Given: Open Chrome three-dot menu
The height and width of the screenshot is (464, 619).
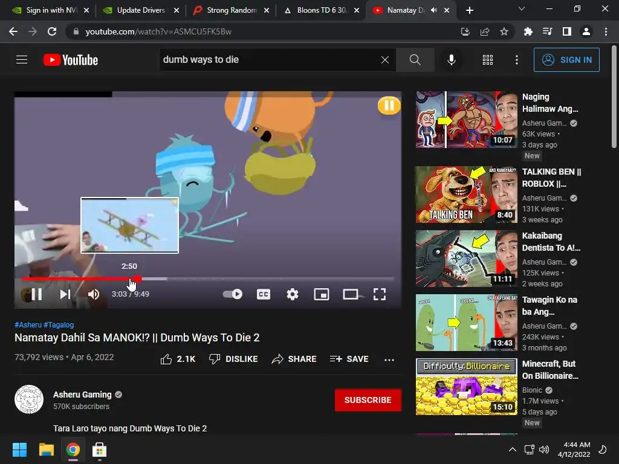Looking at the screenshot, I should click(606, 31).
